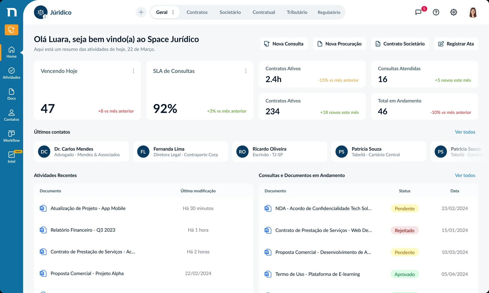Click the Rejeitado status badge

(x=404, y=230)
